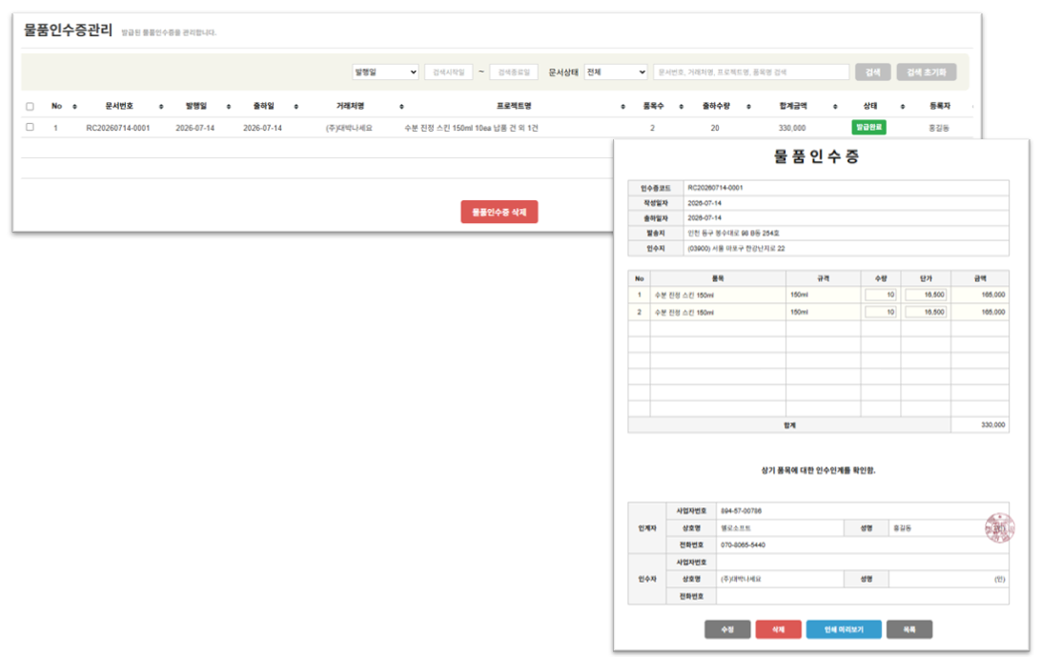Click the green 발급완료 status badge
This screenshot has height=657, width=1041.
868,127
